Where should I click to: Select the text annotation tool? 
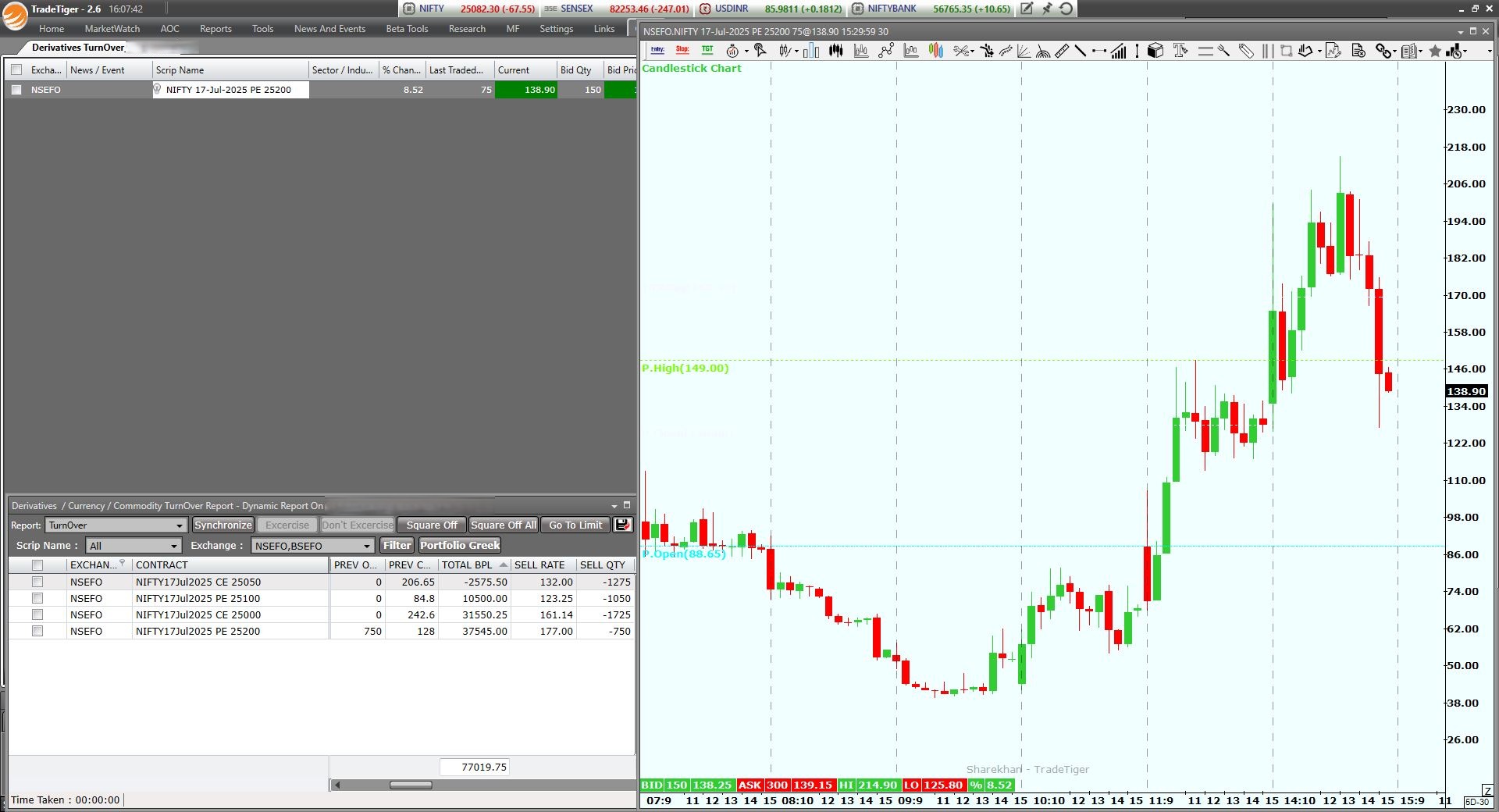(x=1180, y=50)
